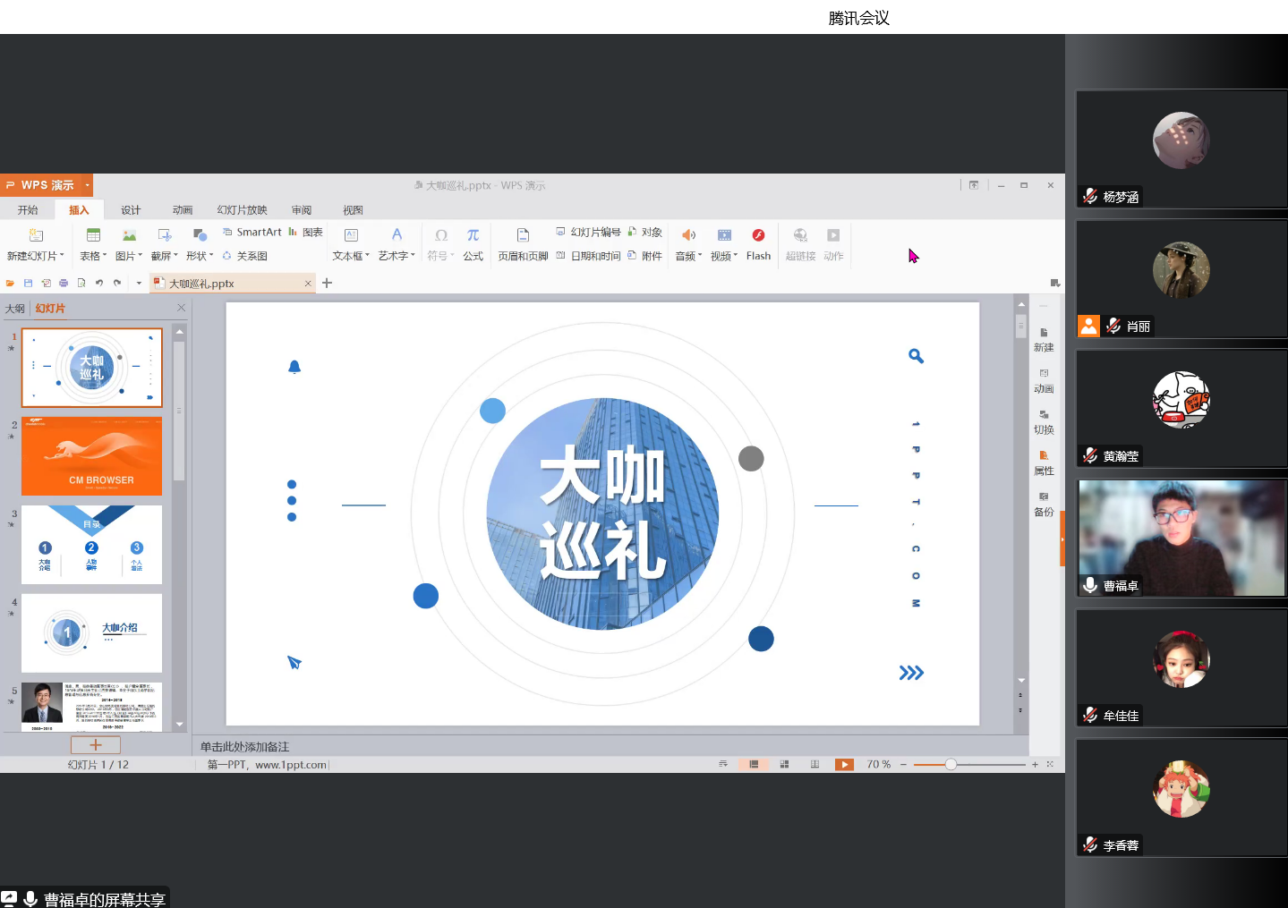Expand the 文本框 dropdown arrow
Image resolution: width=1288 pixels, height=908 pixels.
point(368,256)
